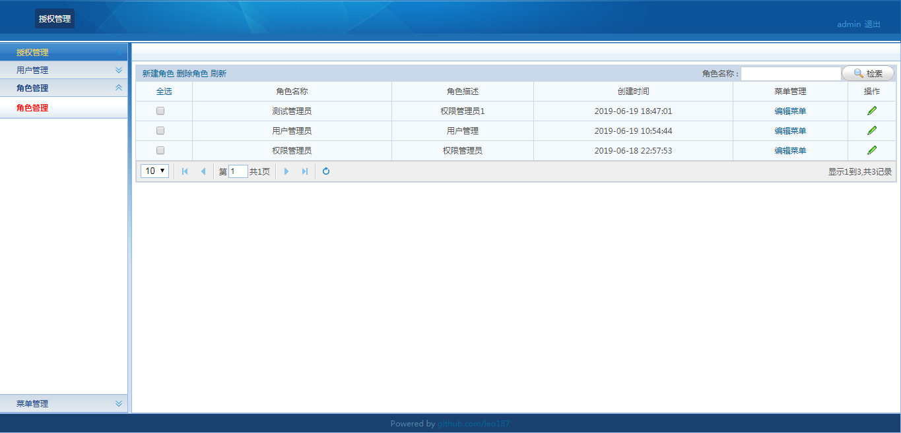This screenshot has width=901, height=433.
Task: Edit the 测试管理员 row with pencil icon
Action: coord(872,111)
